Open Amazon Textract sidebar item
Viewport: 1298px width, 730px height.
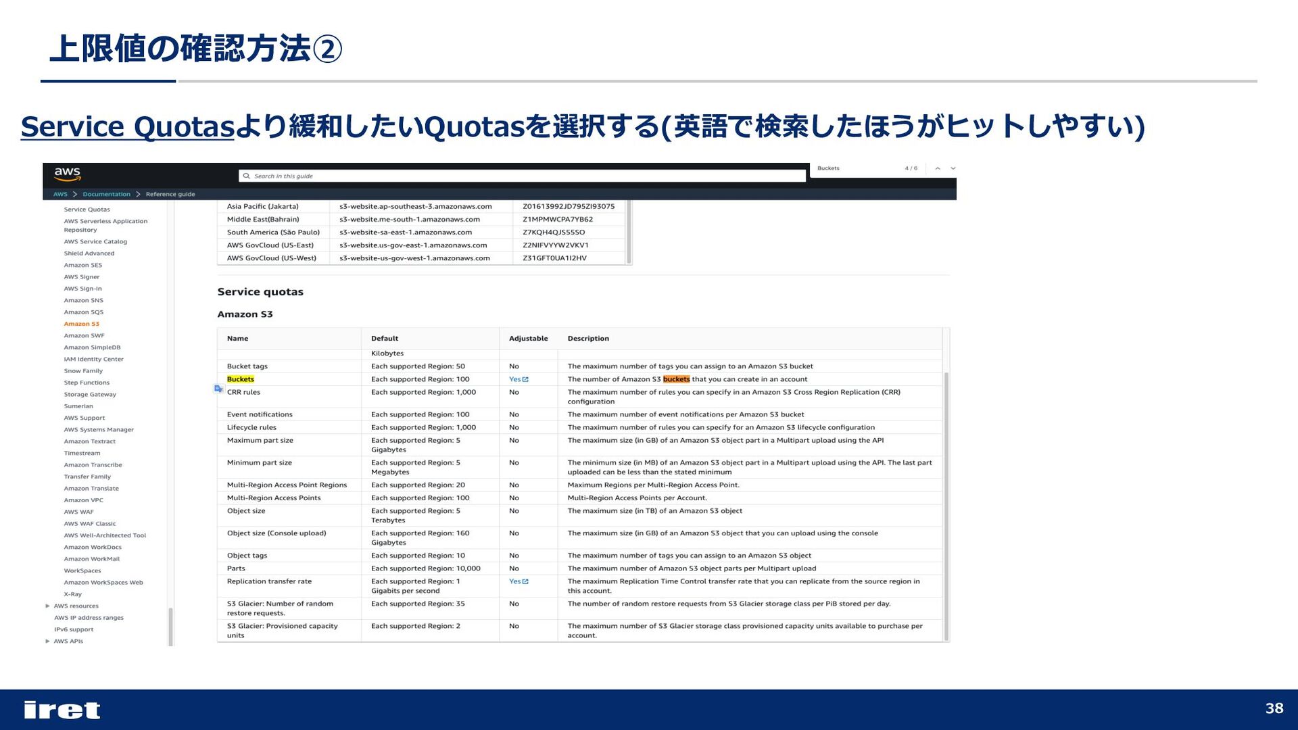click(90, 441)
